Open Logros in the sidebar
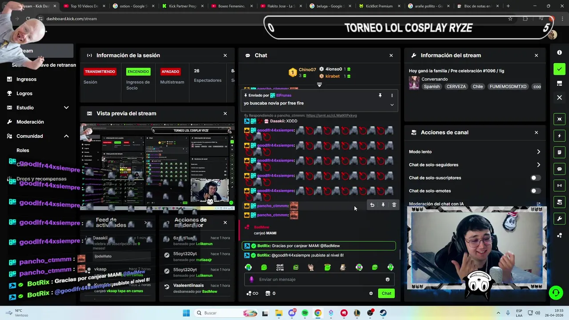The width and height of the screenshot is (569, 320). point(24,93)
